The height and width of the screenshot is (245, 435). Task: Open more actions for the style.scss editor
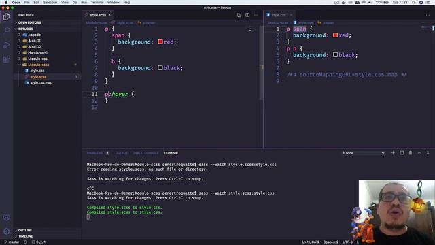pyautogui.click(x=256, y=15)
